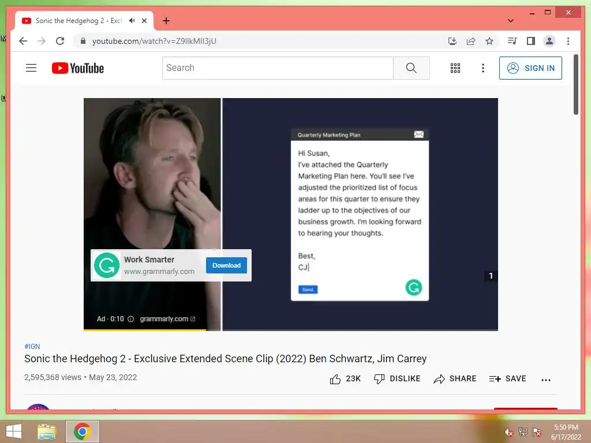This screenshot has height=443, width=591.
Task: Go back to the previous page
Action: [x=23, y=41]
